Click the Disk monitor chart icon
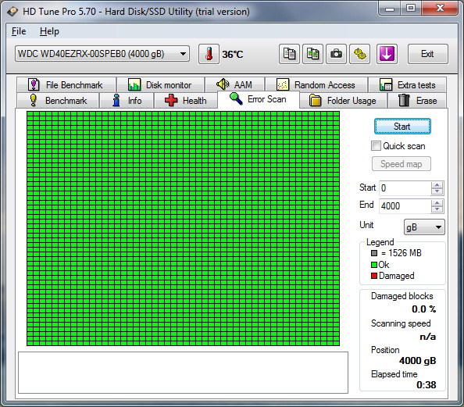The height and width of the screenshot is (407, 464). click(134, 84)
